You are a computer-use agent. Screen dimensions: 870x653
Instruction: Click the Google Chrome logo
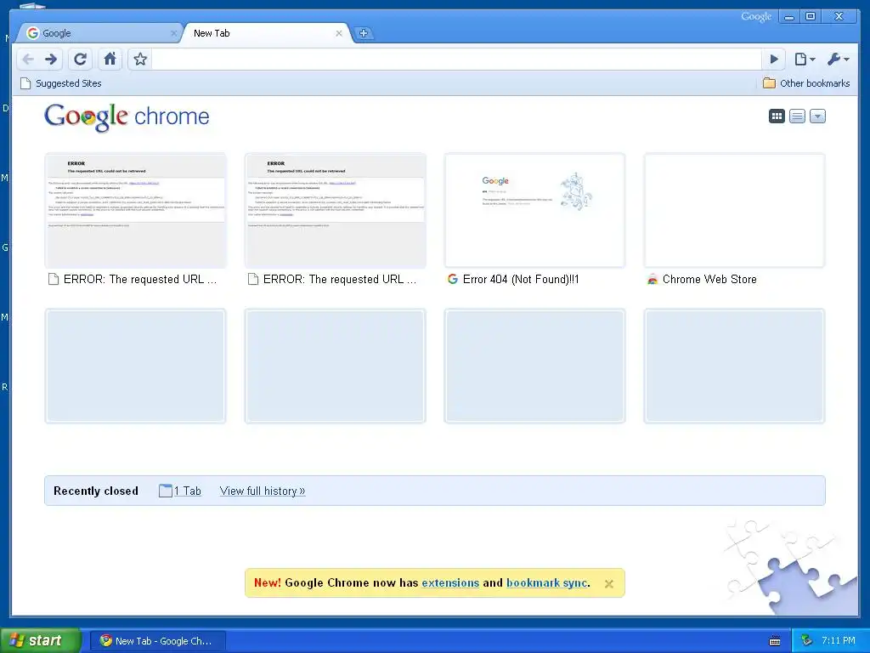(127, 117)
